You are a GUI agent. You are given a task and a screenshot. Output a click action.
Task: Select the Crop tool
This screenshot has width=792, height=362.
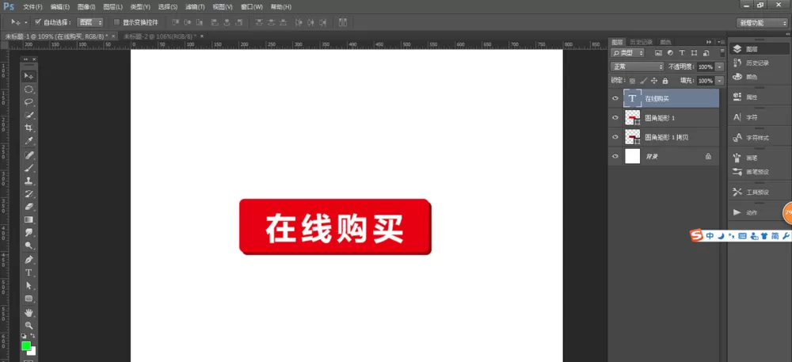coord(29,128)
